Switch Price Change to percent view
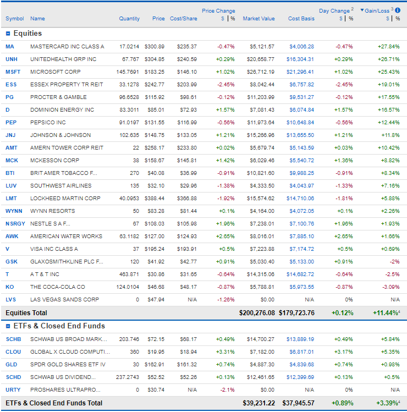 coord(233,18)
